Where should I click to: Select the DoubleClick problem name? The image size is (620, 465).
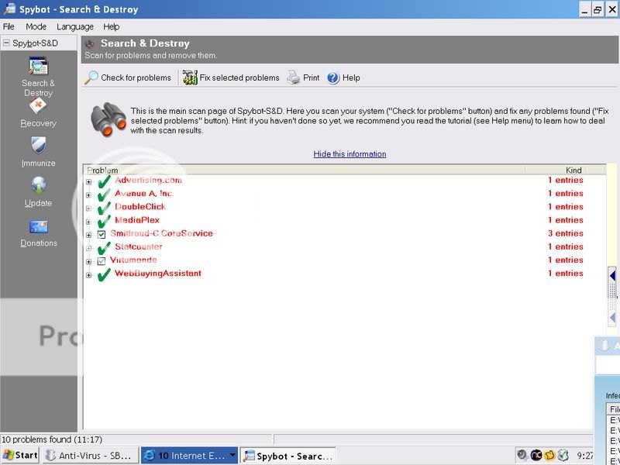(140, 206)
